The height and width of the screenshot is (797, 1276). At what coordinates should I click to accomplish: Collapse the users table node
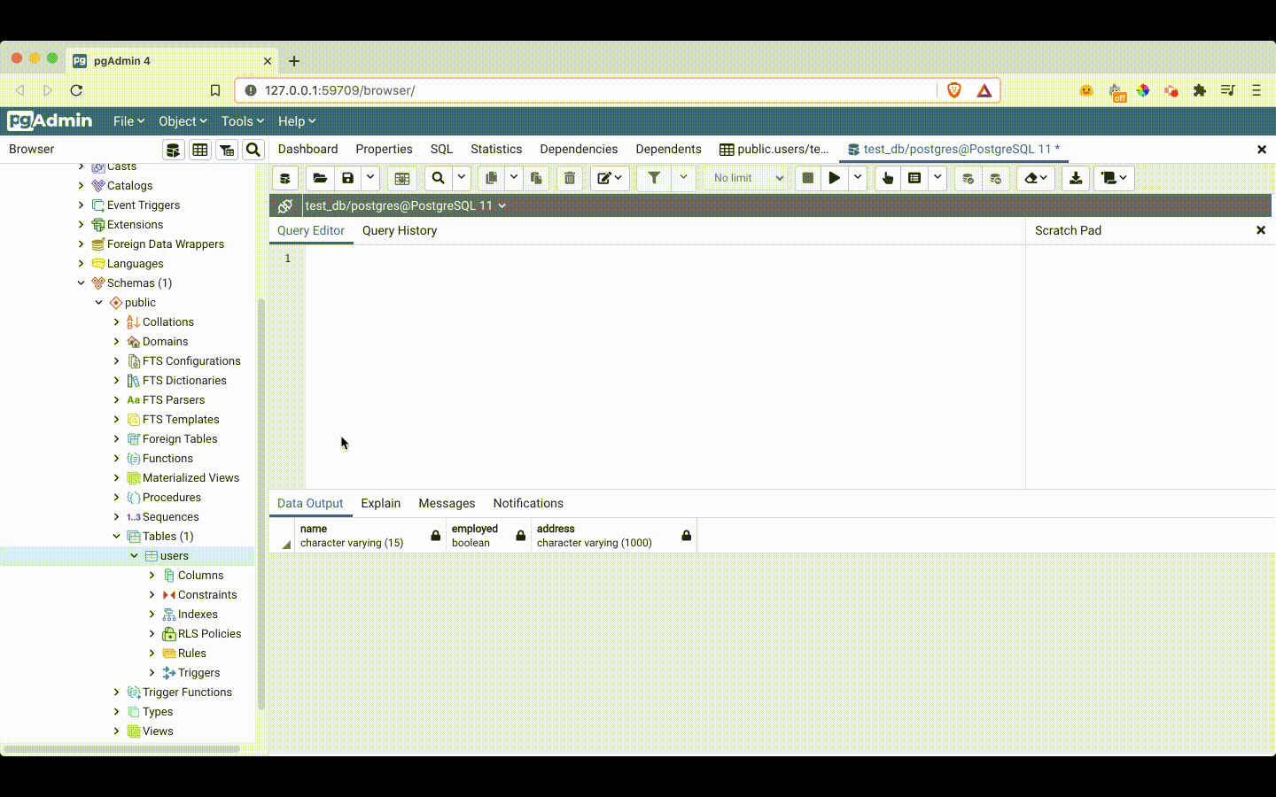135,556
